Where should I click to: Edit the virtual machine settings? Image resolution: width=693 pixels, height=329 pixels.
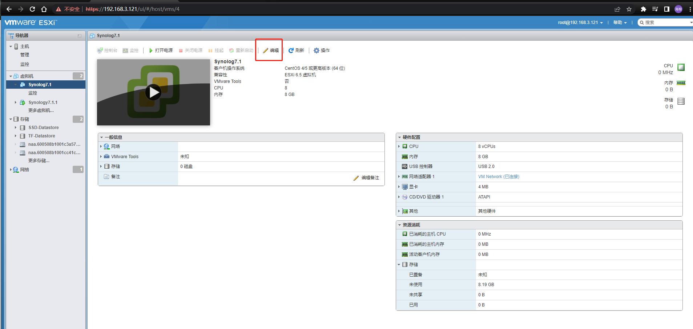pyautogui.click(x=271, y=51)
